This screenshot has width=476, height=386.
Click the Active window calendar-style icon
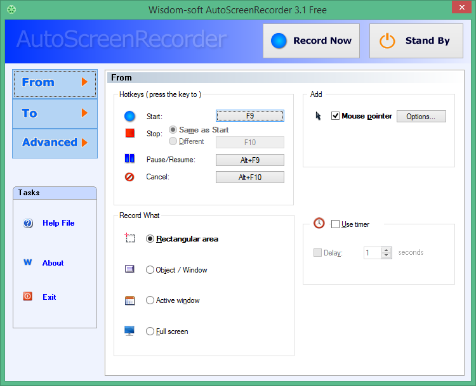[x=129, y=300]
